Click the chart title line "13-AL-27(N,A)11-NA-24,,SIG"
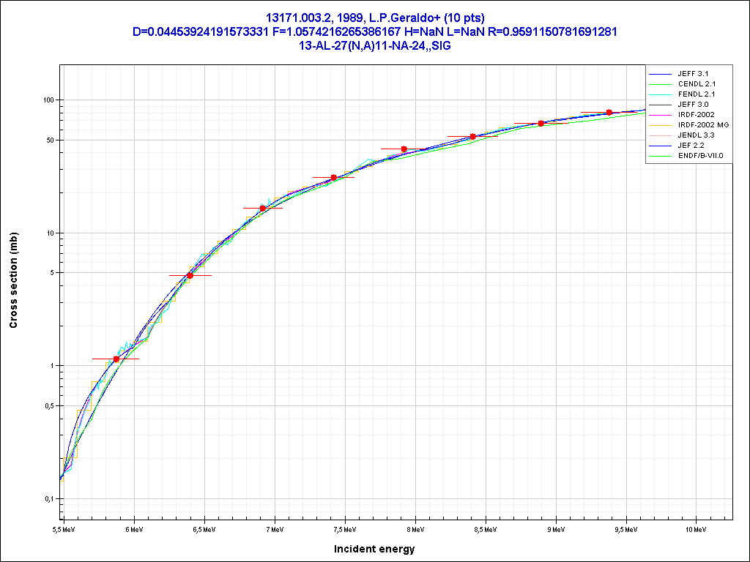Screen dimensions: 750x562 click(x=374, y=45)
